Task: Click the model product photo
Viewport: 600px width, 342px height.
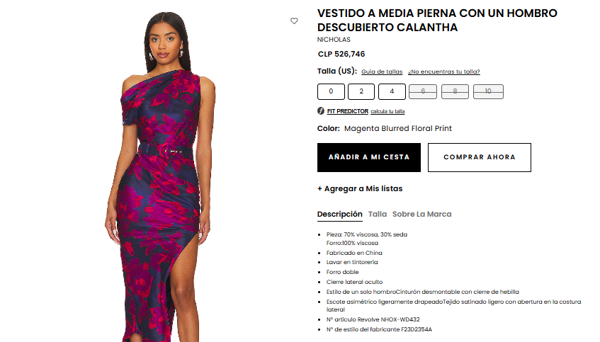Action: (161, 176)
